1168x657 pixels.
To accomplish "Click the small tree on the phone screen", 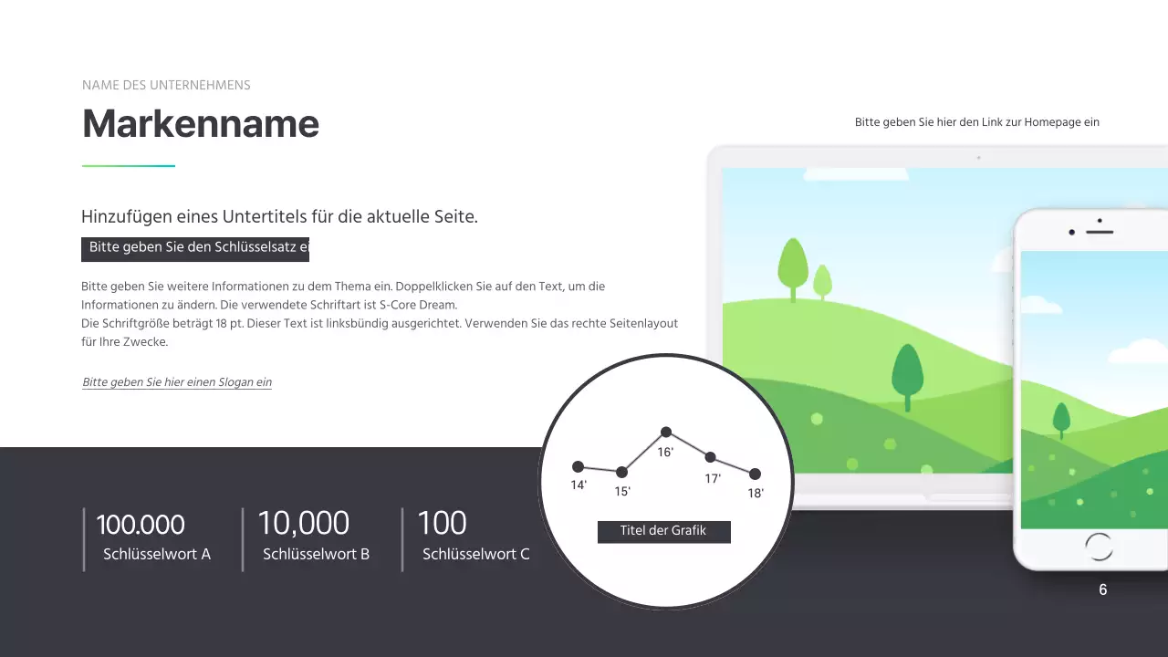I will tap(1061, 421).
